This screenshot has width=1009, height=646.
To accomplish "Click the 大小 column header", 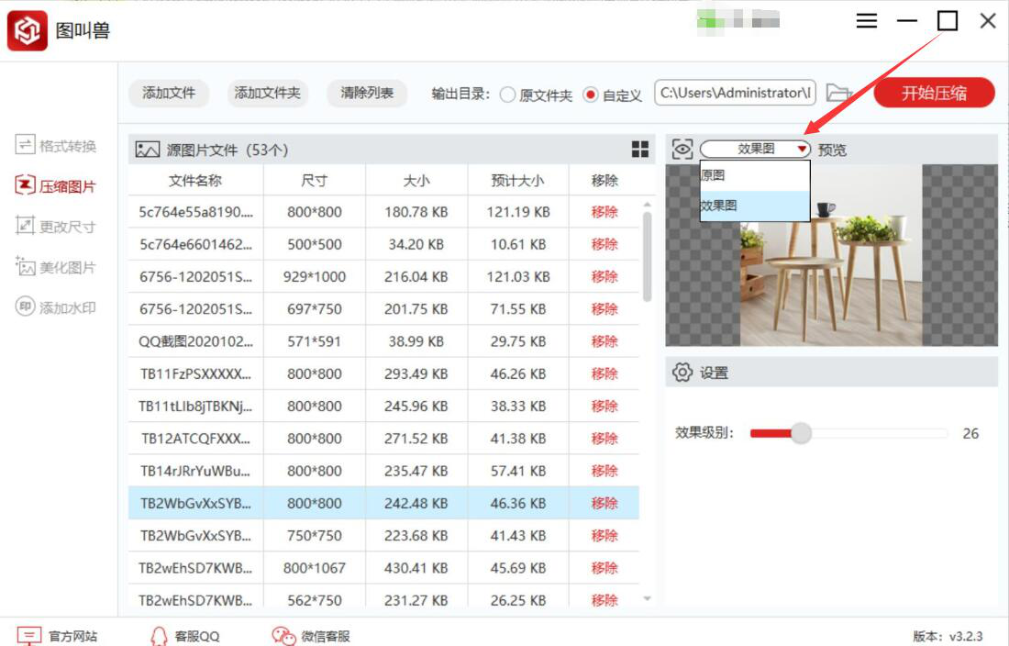I will (416, 181).
